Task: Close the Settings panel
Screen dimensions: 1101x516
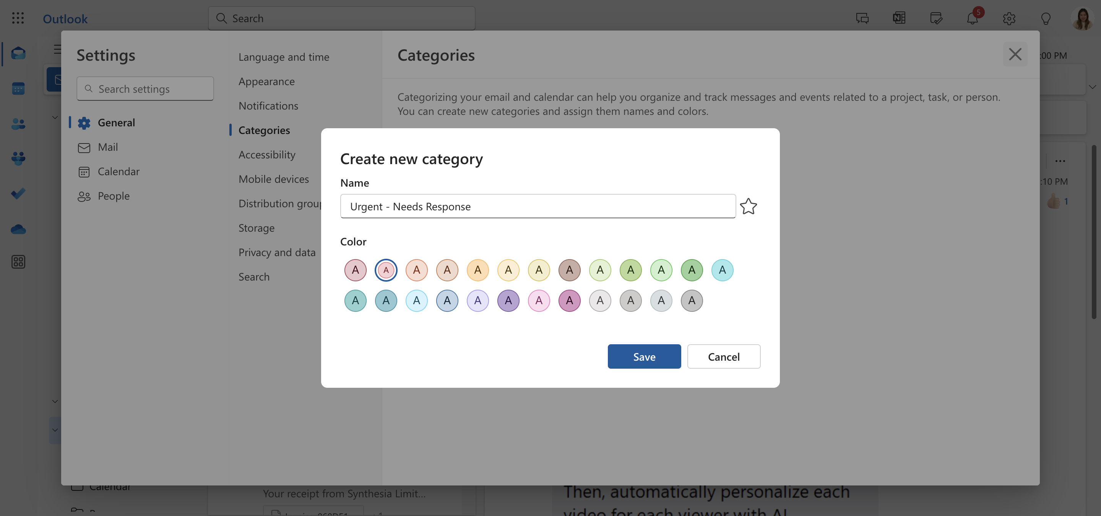Action: [1015, 54]
